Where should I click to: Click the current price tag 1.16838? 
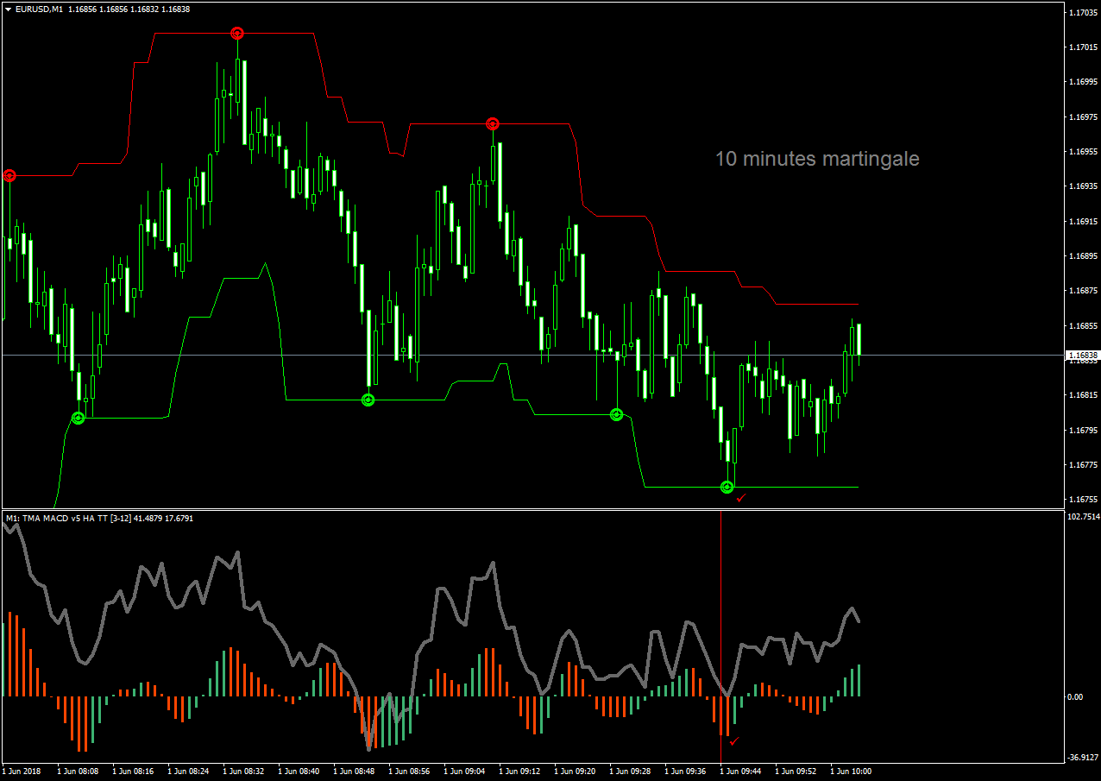point(1082,355)
